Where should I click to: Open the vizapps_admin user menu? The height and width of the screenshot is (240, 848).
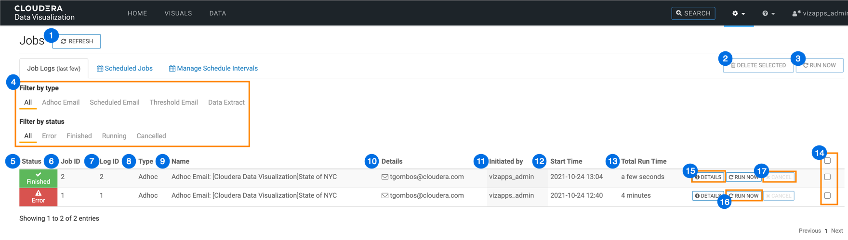(x=820, y=13)
